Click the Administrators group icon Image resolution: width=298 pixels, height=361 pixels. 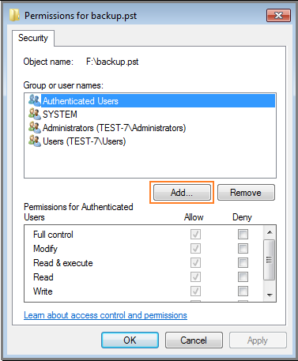[35, 127]
